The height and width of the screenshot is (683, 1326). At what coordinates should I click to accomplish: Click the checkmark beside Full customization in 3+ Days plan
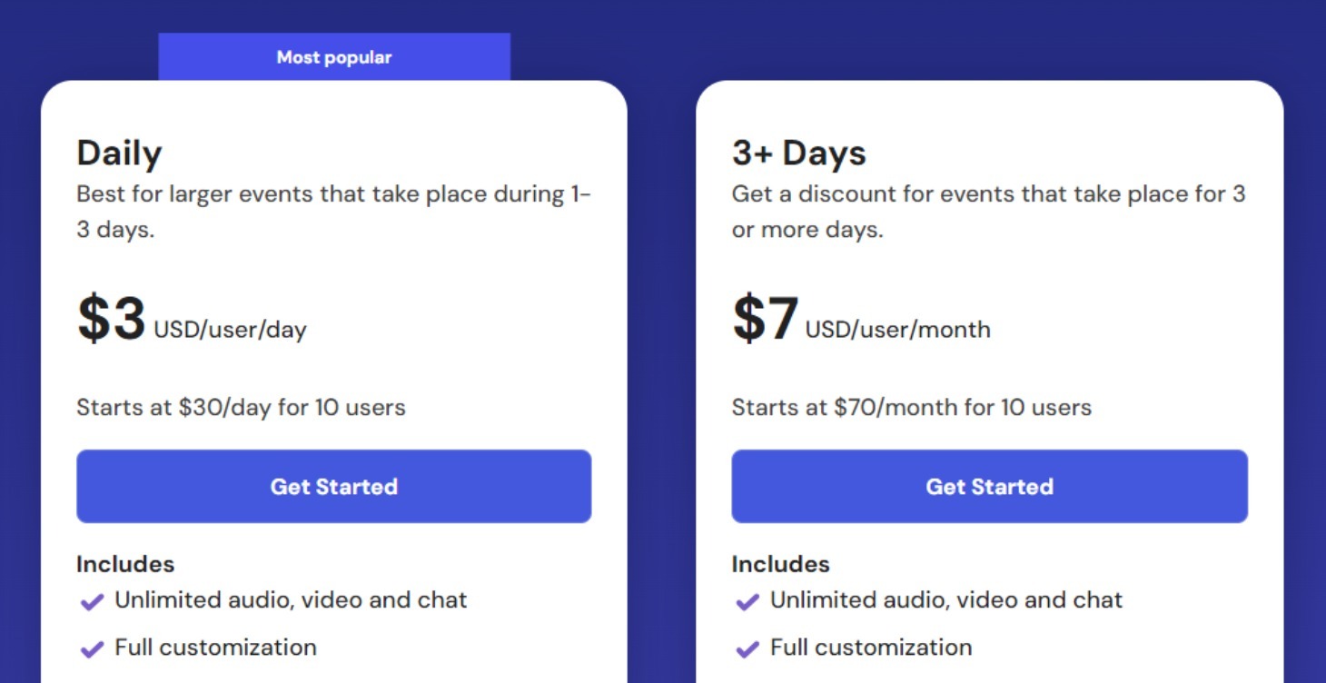747,648
